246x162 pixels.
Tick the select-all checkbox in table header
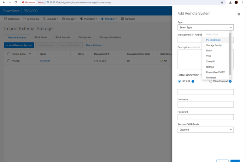pyautogui.click(x=9, y=54)
